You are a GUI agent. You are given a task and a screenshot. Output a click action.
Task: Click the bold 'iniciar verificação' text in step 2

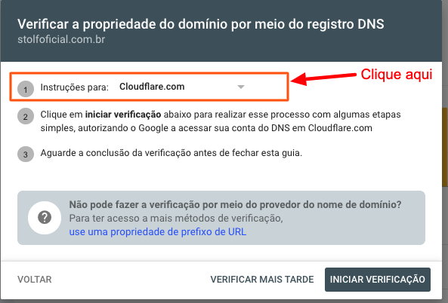123,115
